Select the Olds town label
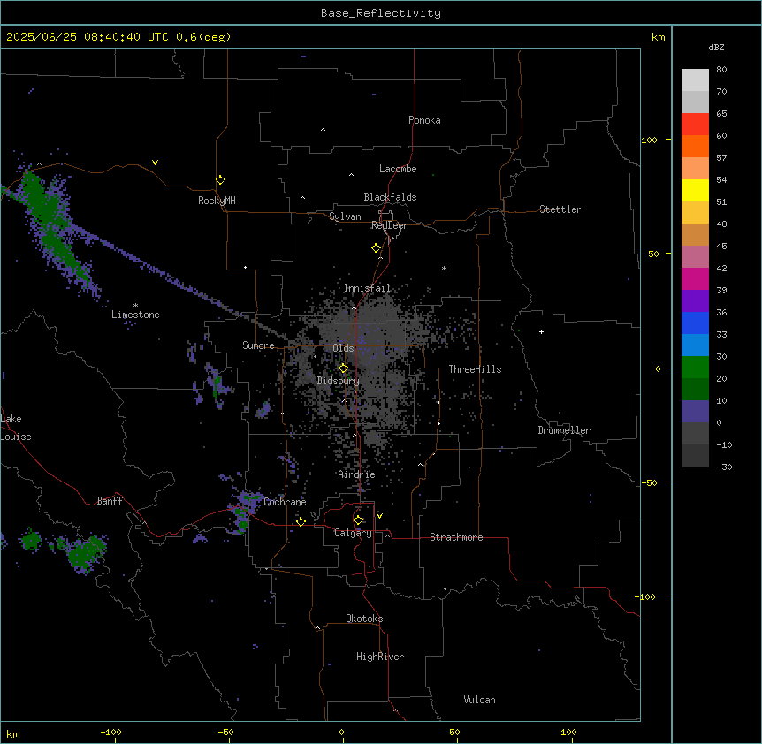Image resolution: width=762 pixels, height=744 pixels. click(343, 348)
